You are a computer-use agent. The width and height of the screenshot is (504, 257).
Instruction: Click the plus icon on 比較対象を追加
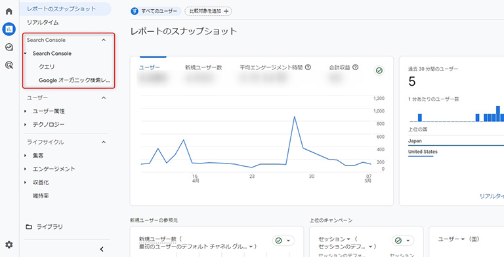pos(226,11)
